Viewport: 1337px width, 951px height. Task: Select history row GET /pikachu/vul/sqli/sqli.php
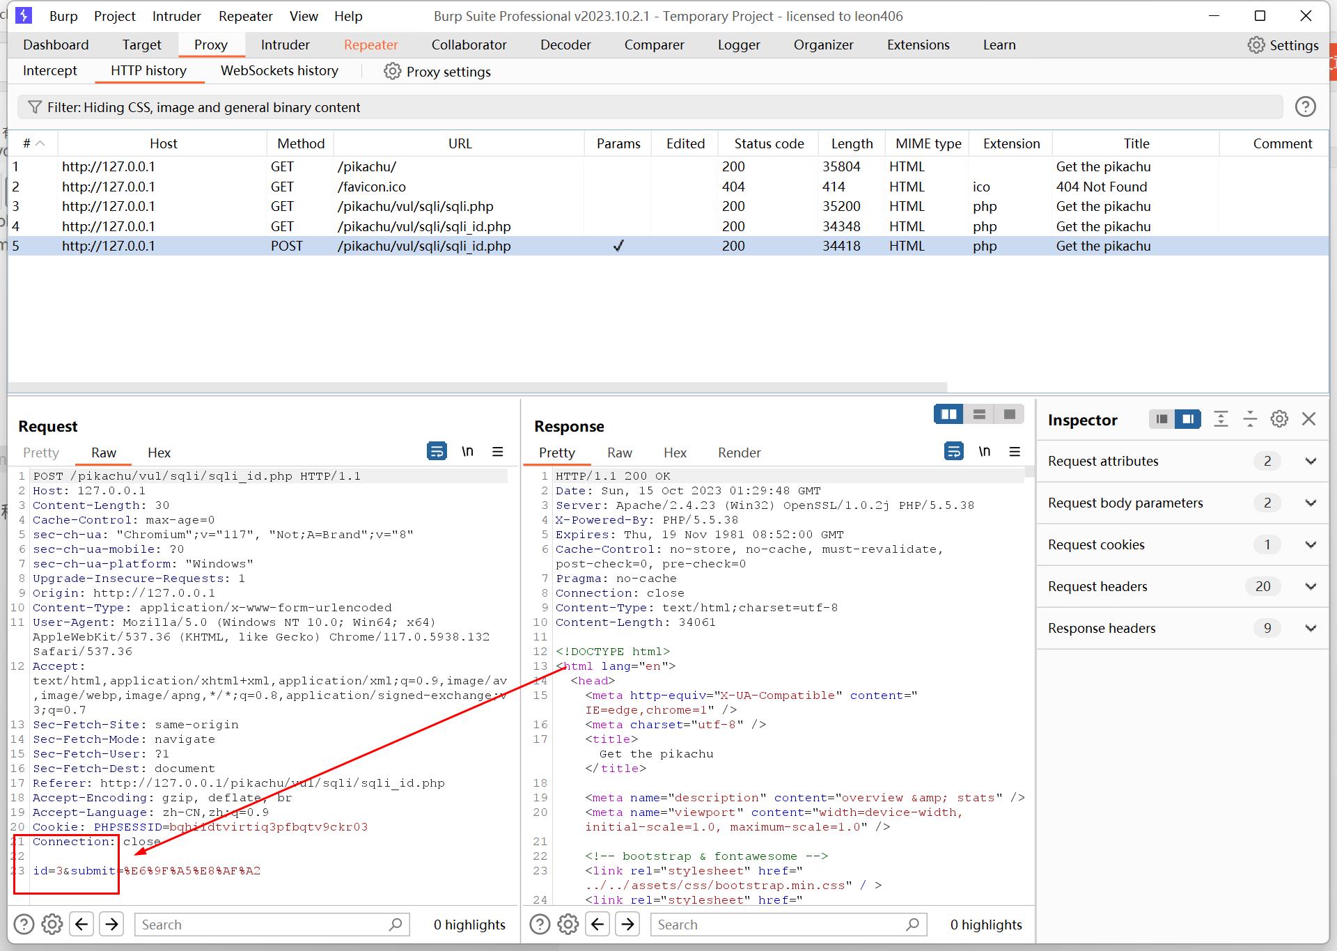point(668,206)
